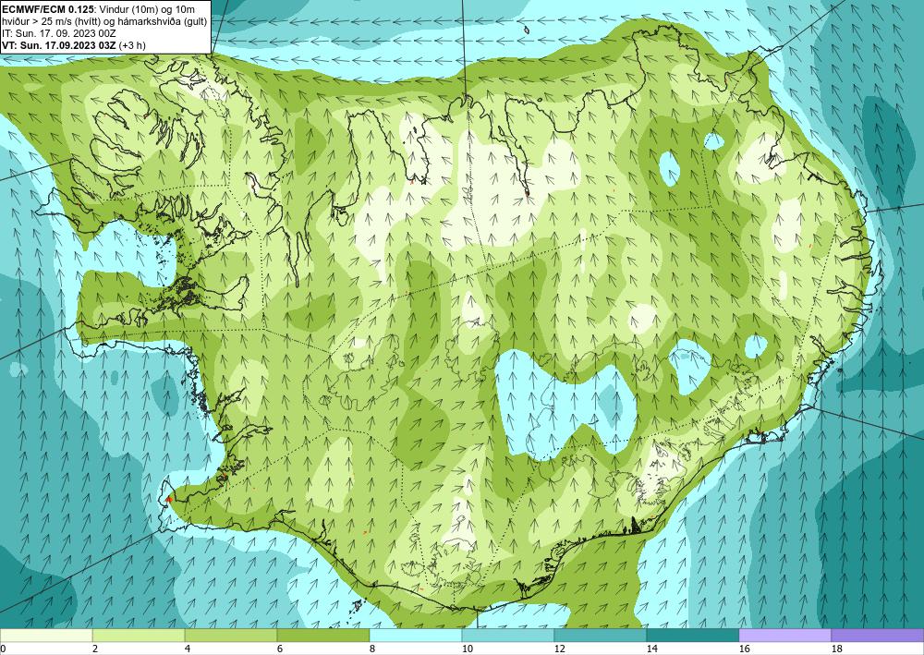
Task: Select the legend value "4"
Action: 188,649
